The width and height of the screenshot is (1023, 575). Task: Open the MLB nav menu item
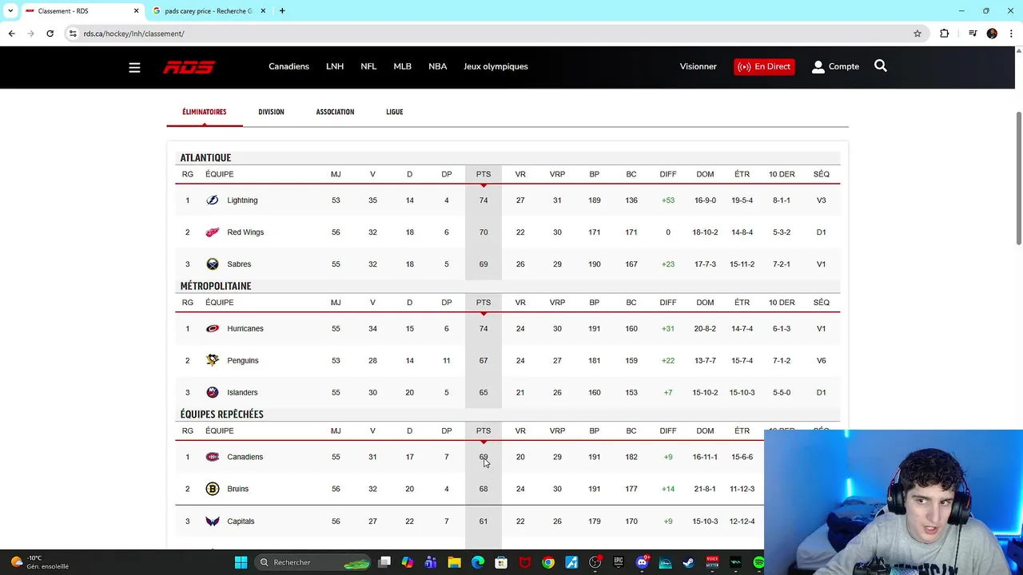[x=402, y=66]
